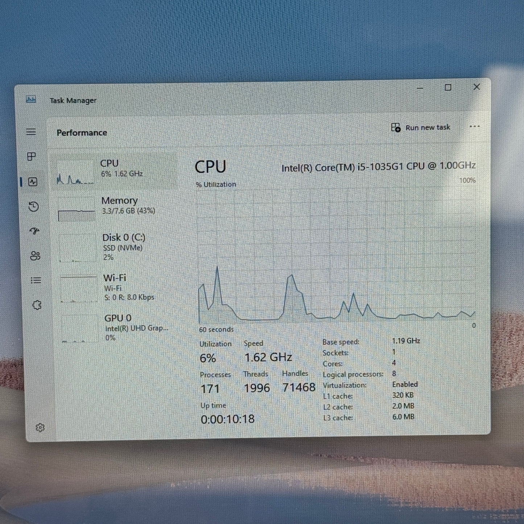This screenshot has height=524, width=524.
Task: Click the CPU entry showing 6% utilization
Action: coord(109,169)
